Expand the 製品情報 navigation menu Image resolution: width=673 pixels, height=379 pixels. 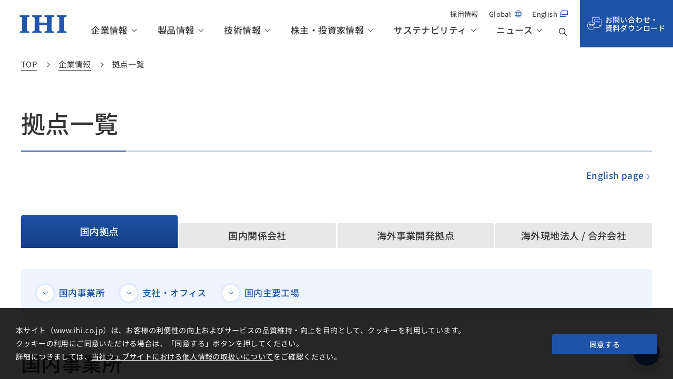180,31
